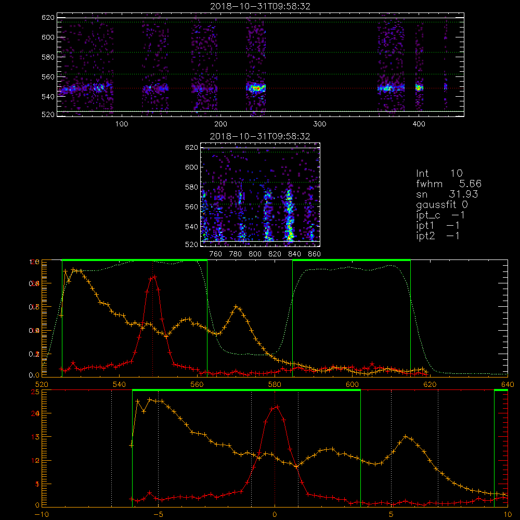Click the 640 x-axis label of the profile plot

(508, 384)
